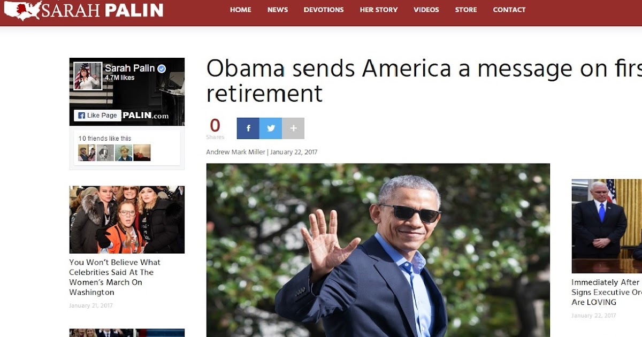This screenshot has width=642, height=337.
Task: Open the HOME menu item
Action: (241, 10)
